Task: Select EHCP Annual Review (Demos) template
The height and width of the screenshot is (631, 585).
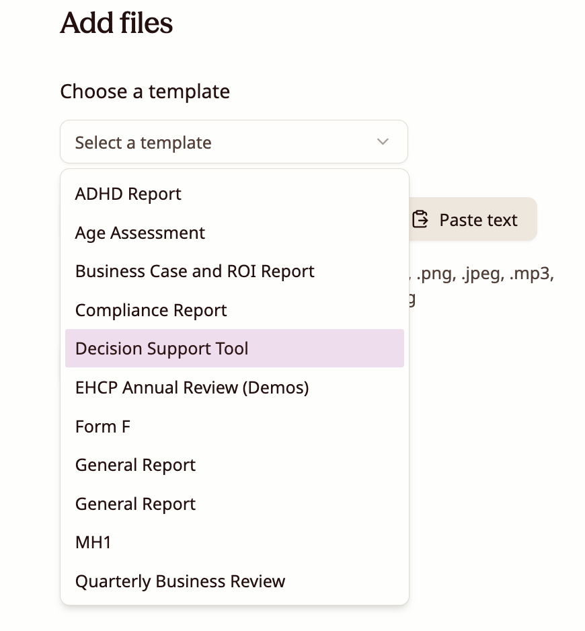Action: coord(192,388)
